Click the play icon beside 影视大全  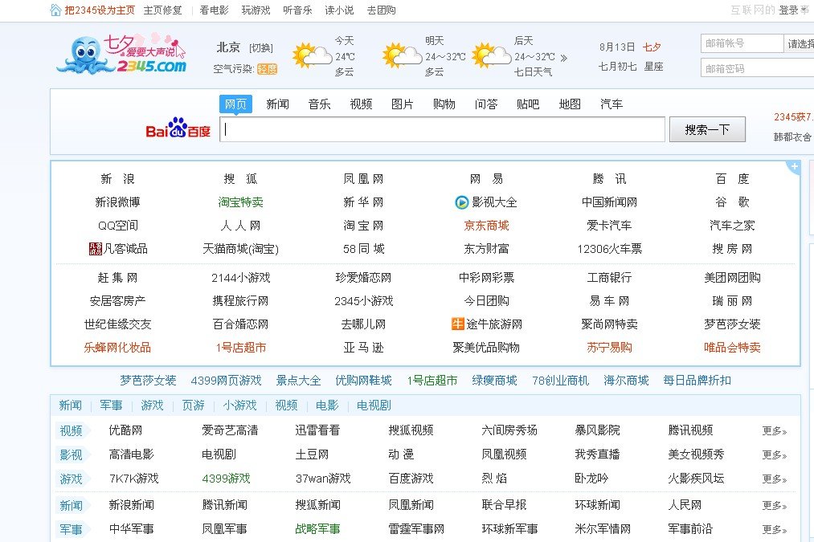coord(461,202)
